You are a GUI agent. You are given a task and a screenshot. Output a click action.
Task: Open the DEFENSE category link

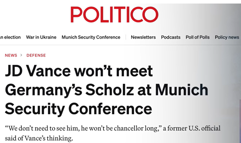[36, 55]
